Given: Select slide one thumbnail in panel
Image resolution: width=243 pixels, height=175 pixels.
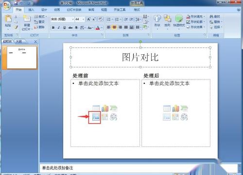Looking at the screenshot, I should (22, 57).
